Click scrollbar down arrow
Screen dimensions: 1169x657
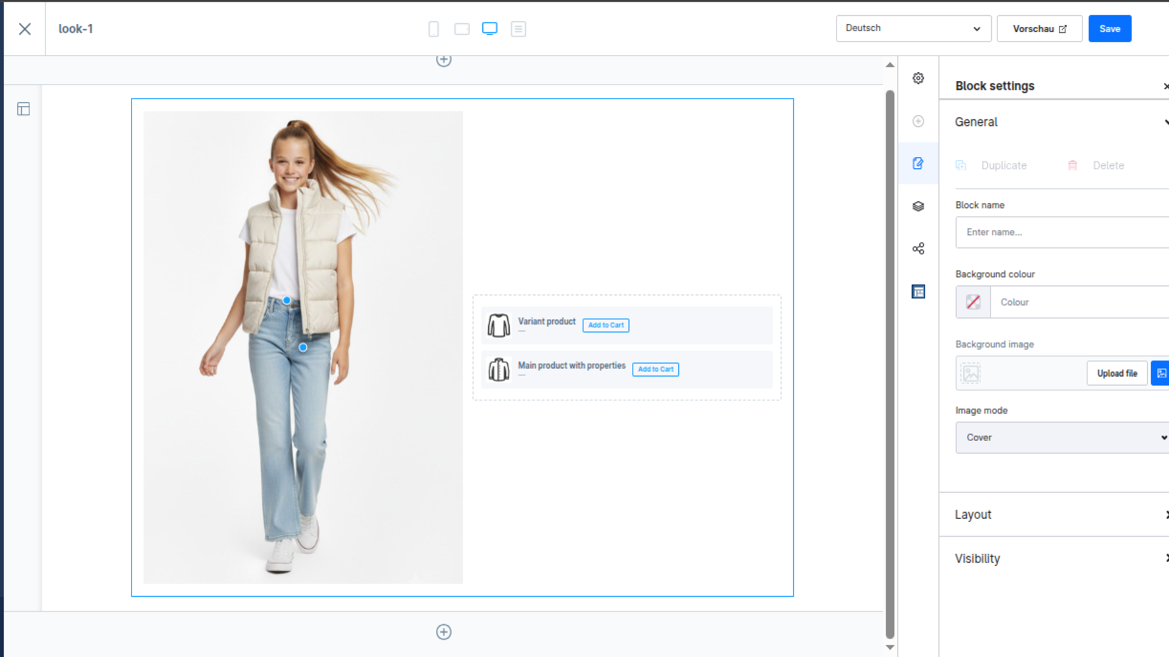click(890, 647)
